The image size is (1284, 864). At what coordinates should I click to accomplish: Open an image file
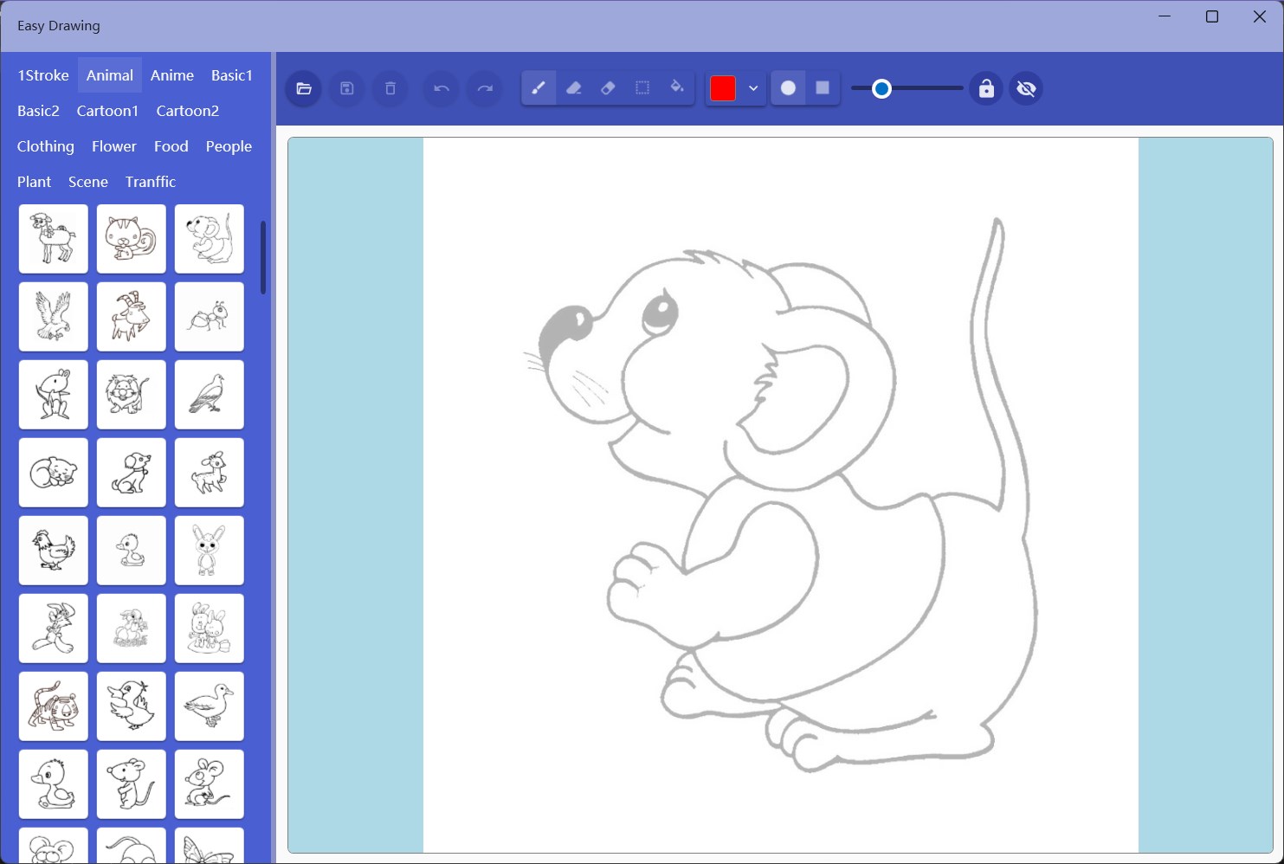303,87
